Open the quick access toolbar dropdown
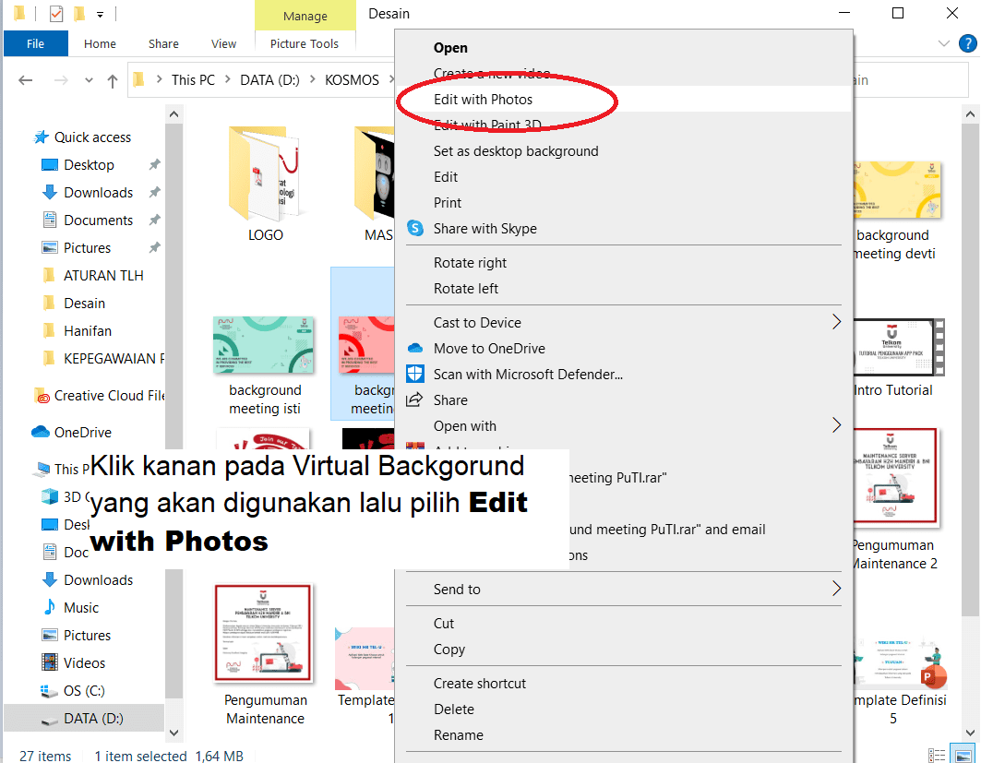981x763 pixels. 100,14
